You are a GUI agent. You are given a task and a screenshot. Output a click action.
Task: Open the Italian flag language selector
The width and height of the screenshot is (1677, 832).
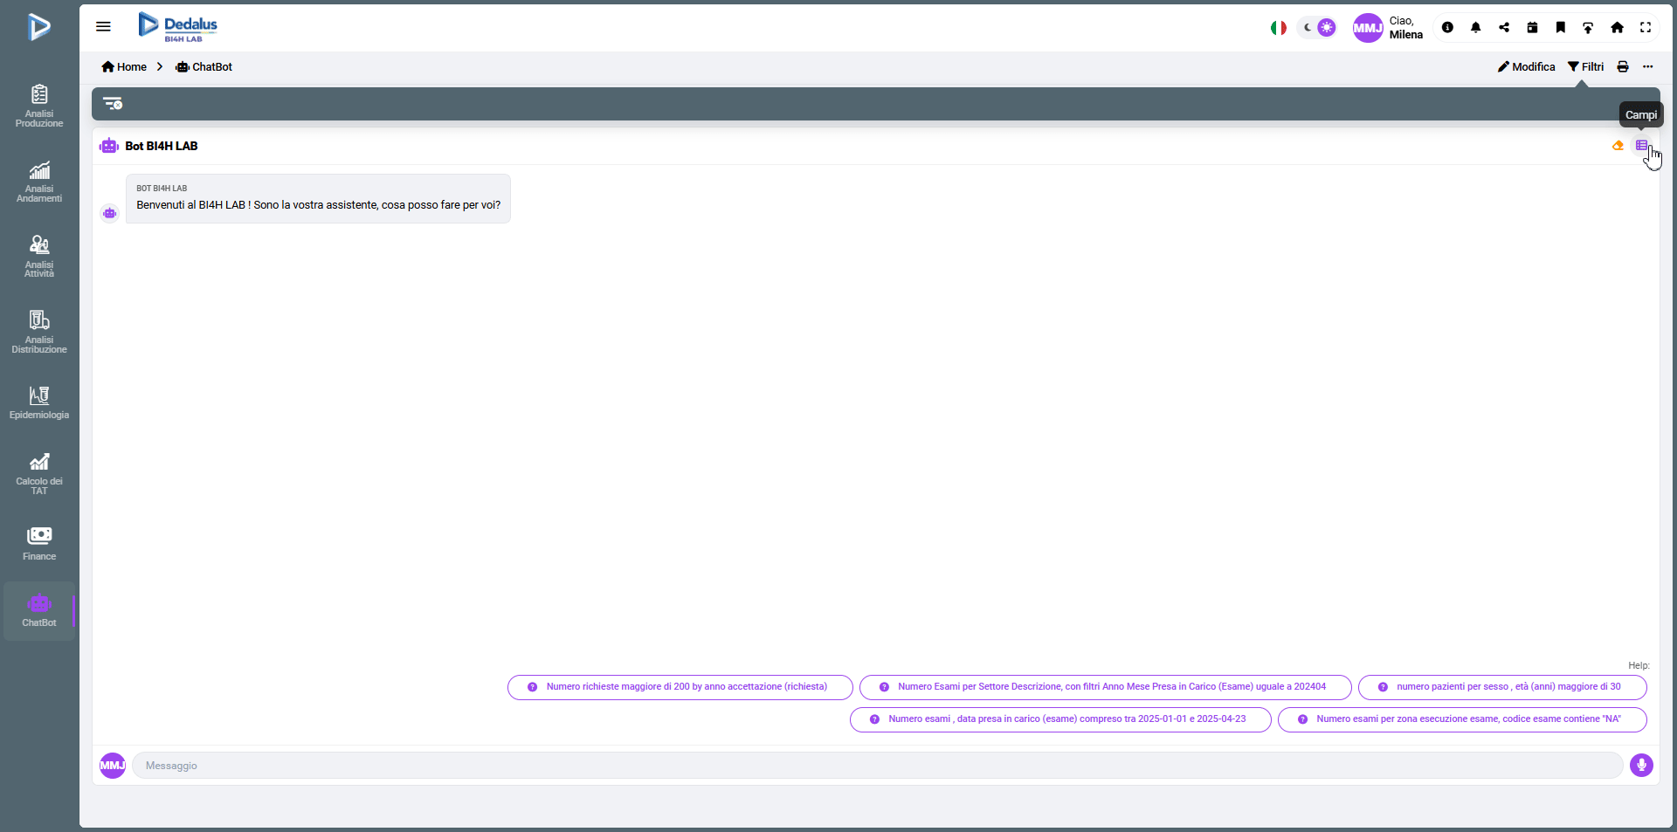tap(1278, 28)
